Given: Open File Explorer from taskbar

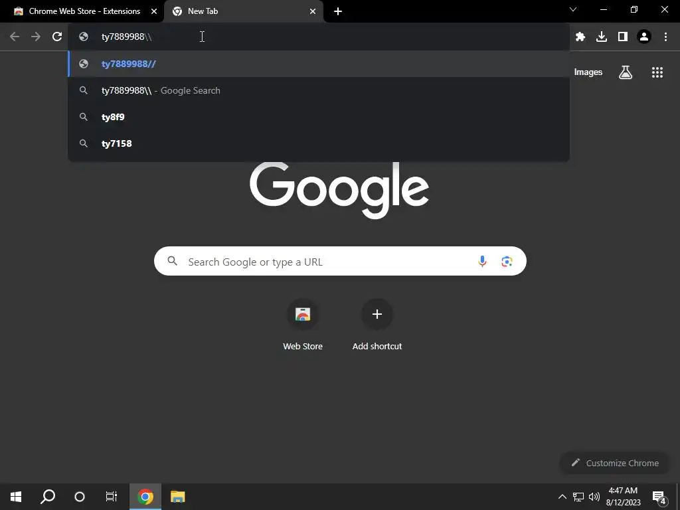Looking at the screenshot, I should (x=177, y=497).
